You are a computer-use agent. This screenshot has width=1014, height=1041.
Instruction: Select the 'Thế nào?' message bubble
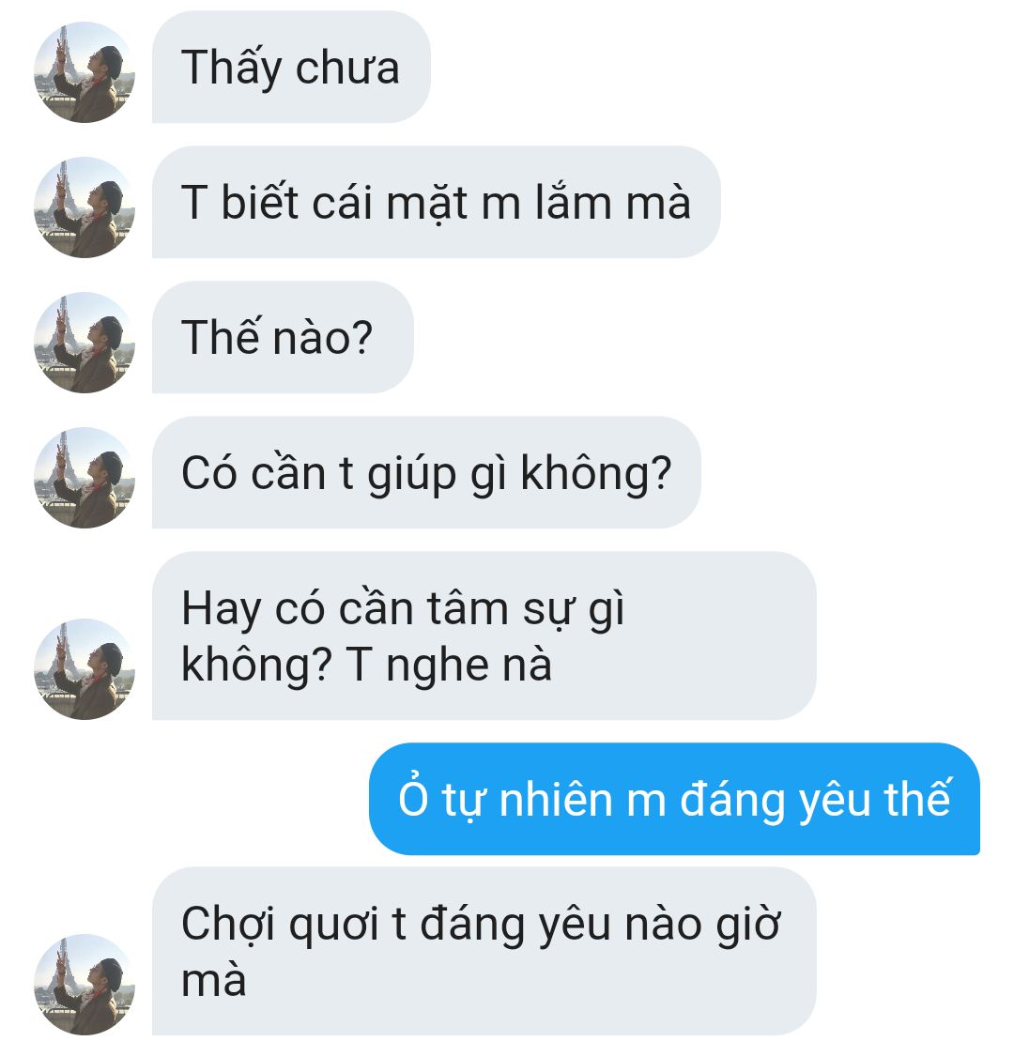click(x=283, y=337)
